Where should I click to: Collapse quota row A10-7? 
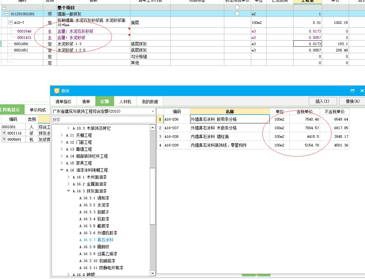(x=10, y=22)
